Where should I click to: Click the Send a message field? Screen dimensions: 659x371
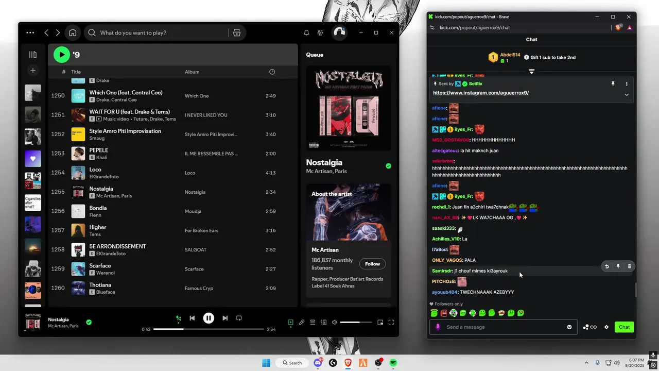click(x=505, y=327)
